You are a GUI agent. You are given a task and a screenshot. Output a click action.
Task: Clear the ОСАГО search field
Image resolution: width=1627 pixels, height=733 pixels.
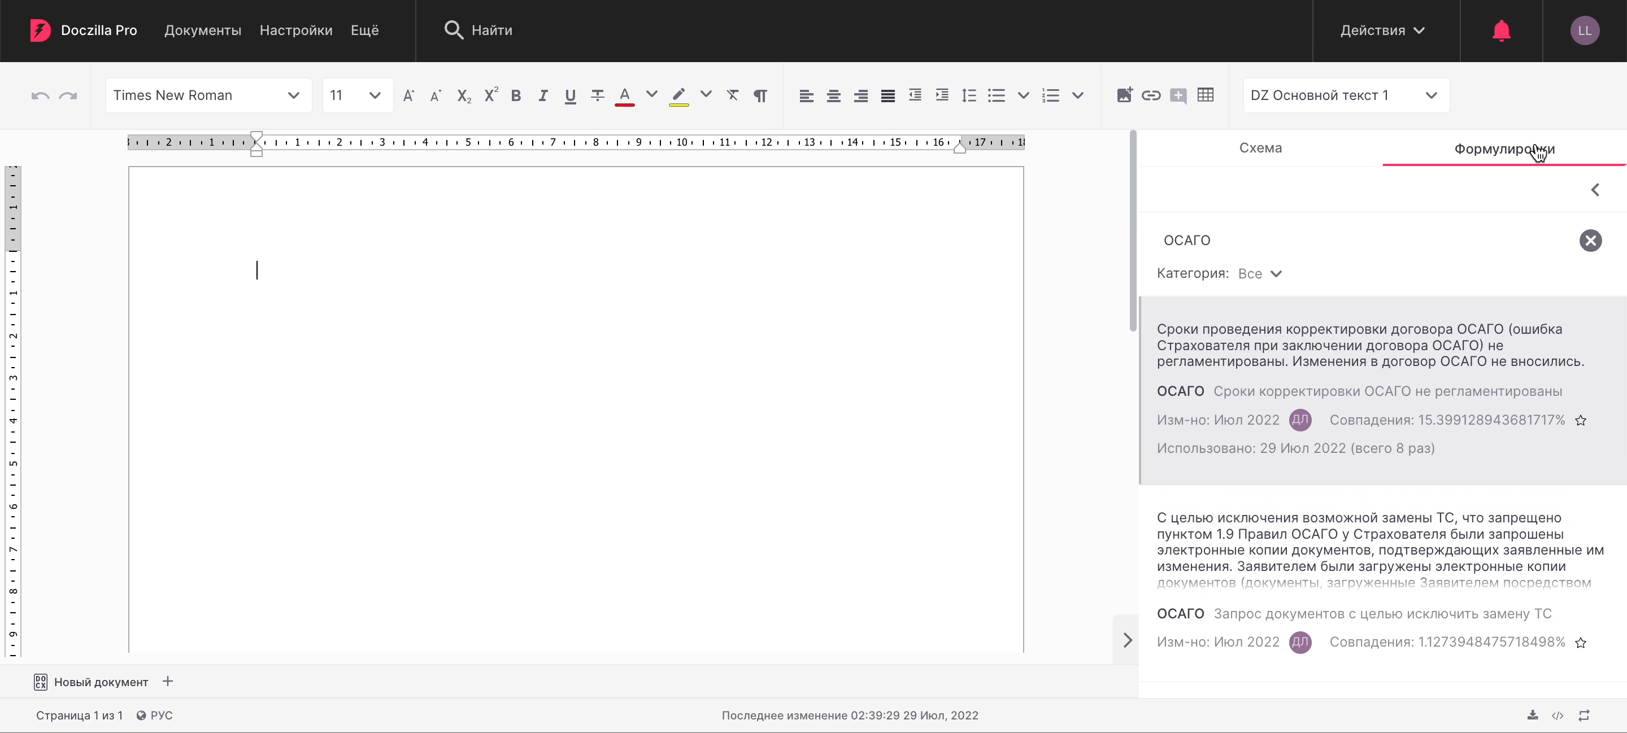click(x=1590, y=241)
